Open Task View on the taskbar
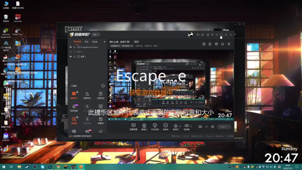The image size is (302, 170). [11, 167]
